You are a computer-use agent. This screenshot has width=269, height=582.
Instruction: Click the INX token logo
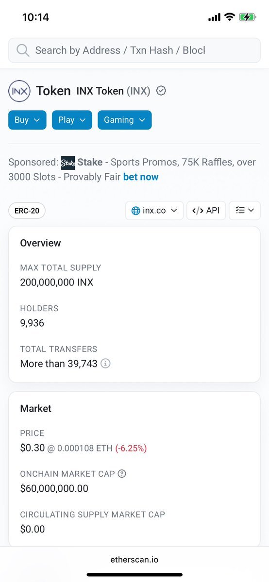point(19,91)
